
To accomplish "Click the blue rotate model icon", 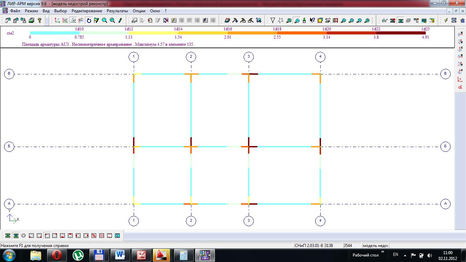I will pos(89,20).
